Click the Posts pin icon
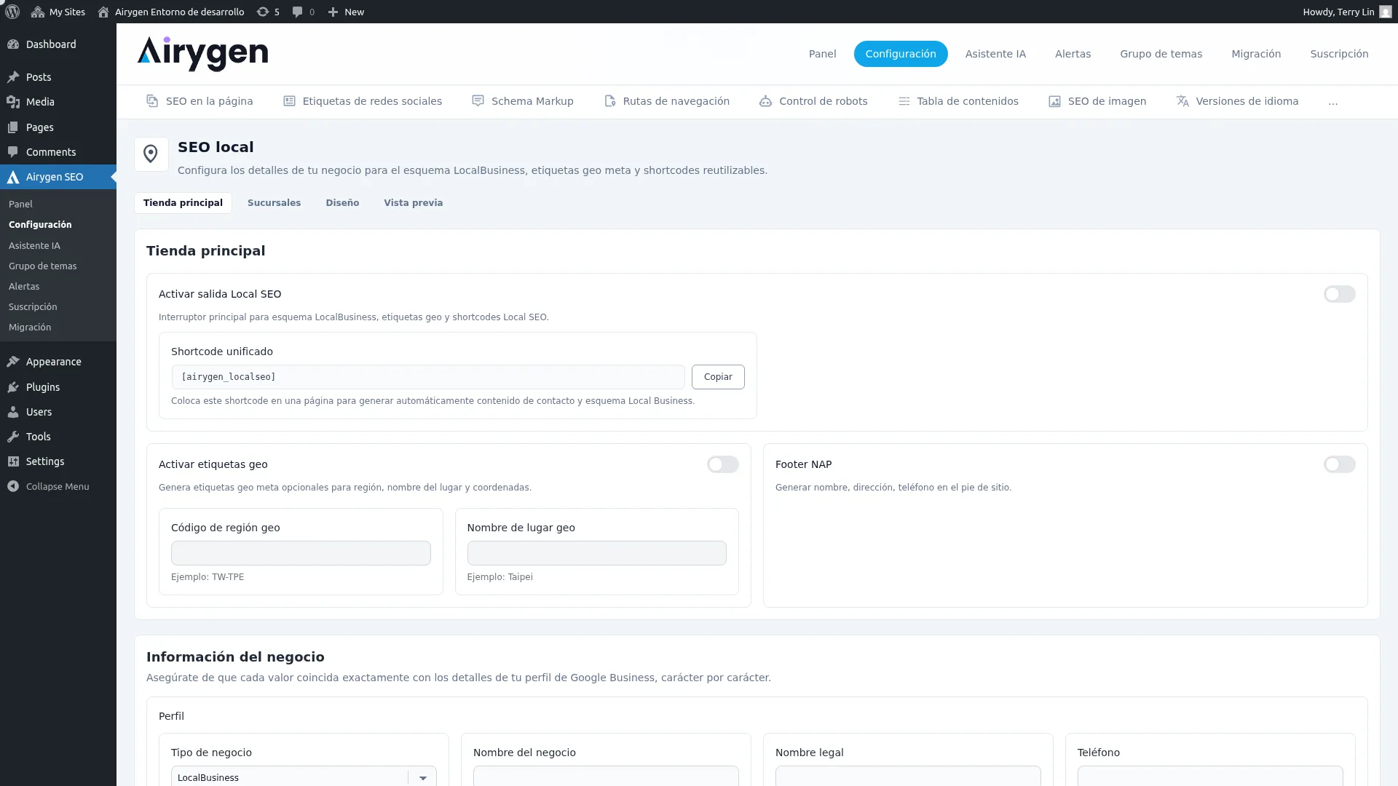The height and width of the screenshot is (786, 1398). [13, 77]
